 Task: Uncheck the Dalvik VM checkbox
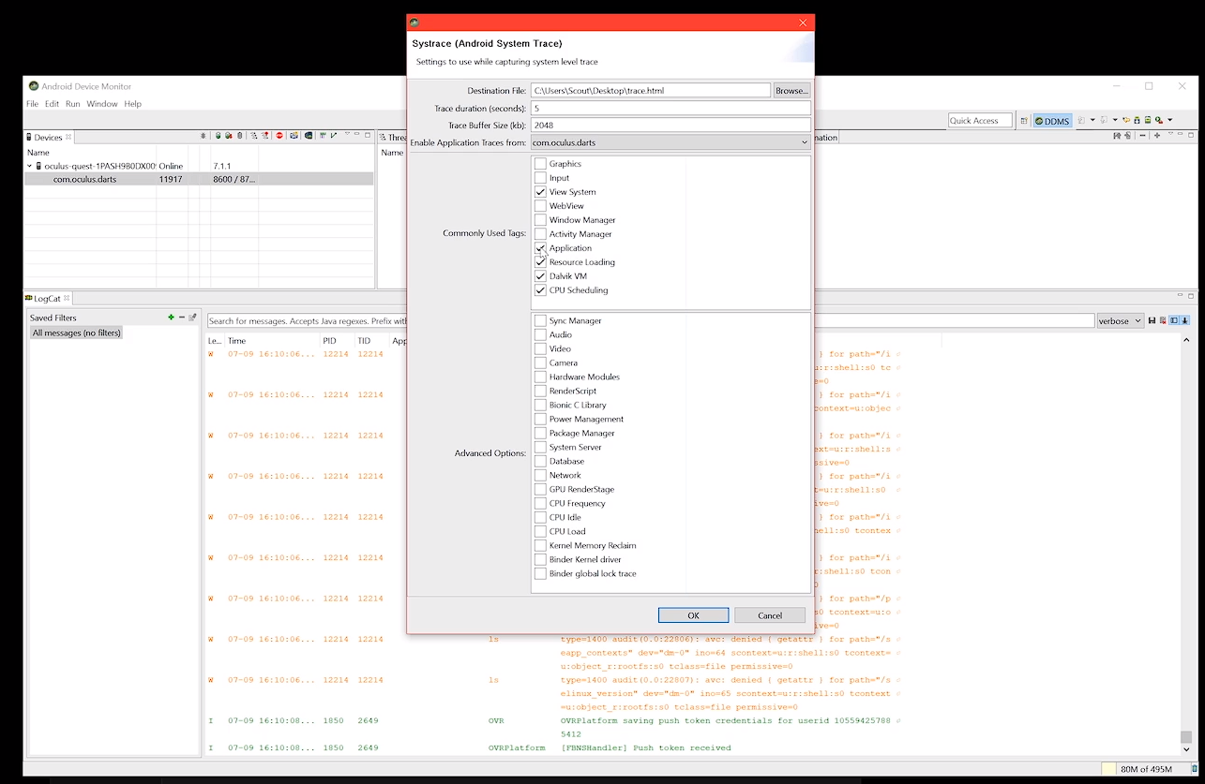pyautogui.click(x=540, y=276)
